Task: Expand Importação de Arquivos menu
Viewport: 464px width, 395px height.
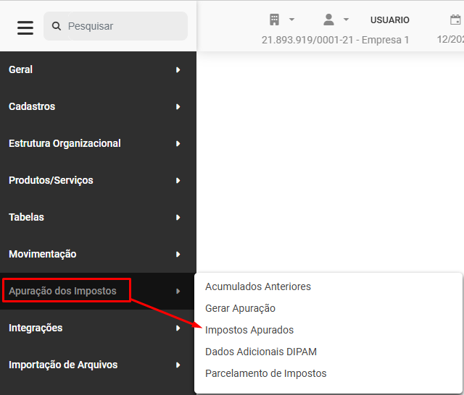Action: coord(63,365)
